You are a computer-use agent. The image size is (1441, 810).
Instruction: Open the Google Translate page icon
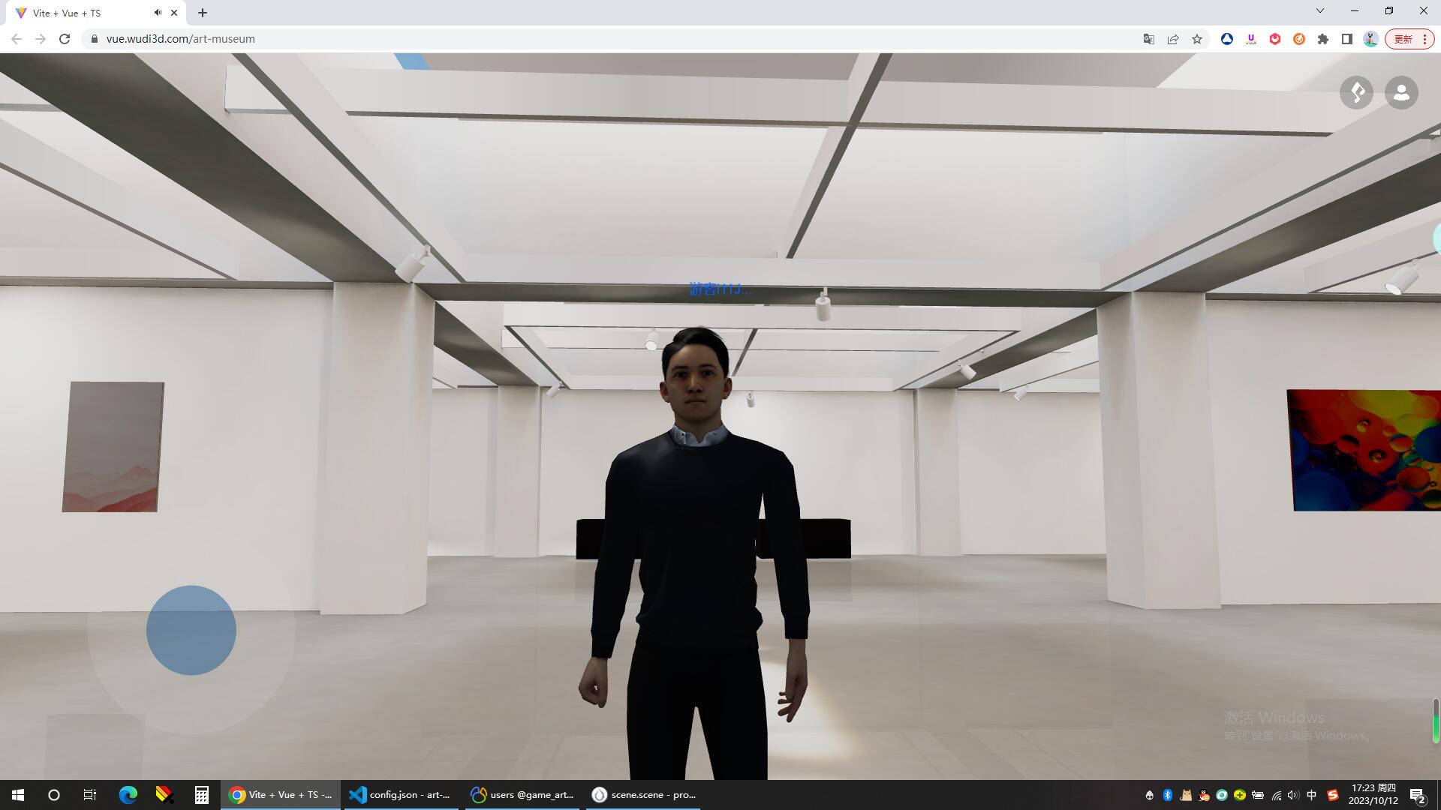[1148, 39]
